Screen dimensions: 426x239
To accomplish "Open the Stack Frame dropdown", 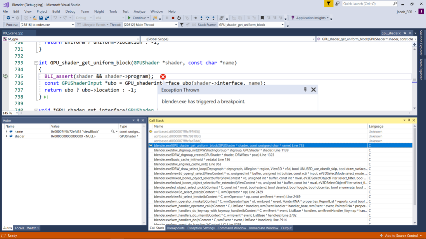I will tap(282, 25).
